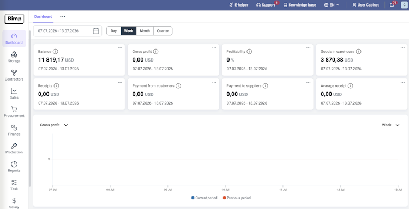This screenshot has width=409, height=209.
Task: Open Receipts card options menu
Action: (120, 82)
